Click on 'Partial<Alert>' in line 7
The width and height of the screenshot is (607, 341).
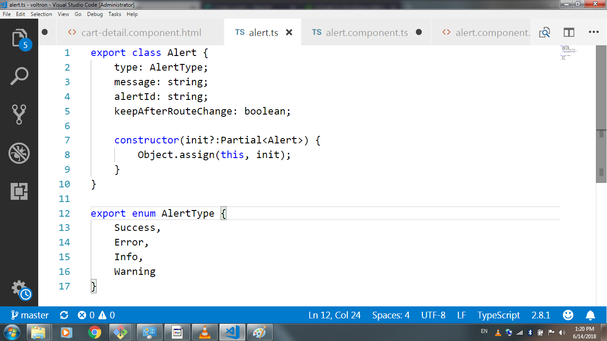pos(262,140)
